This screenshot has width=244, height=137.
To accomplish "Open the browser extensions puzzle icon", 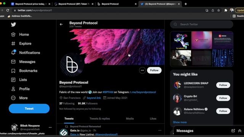I will point(226,10).
